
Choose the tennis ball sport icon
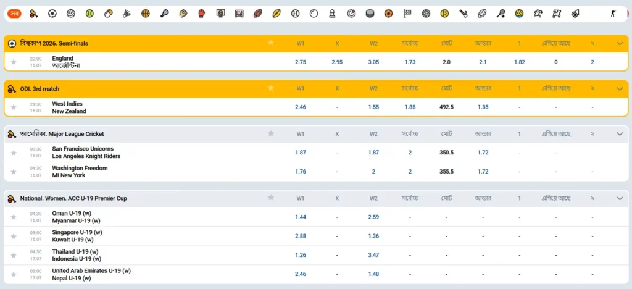(x=89, y=14)
